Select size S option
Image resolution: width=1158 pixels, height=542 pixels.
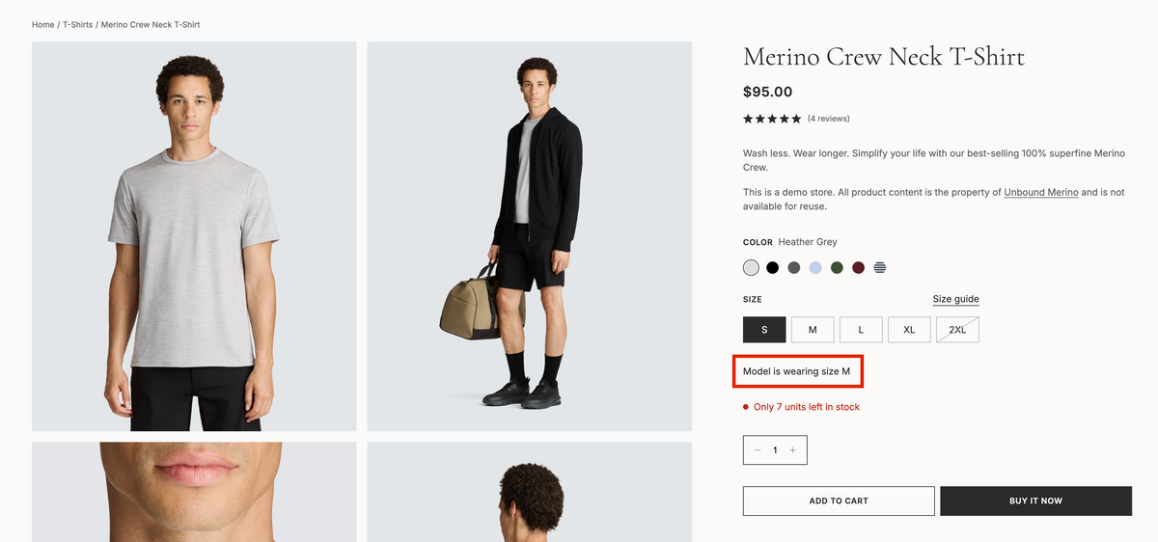tap(764, 330)
